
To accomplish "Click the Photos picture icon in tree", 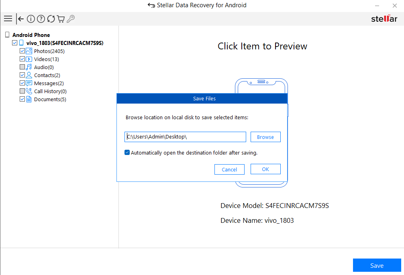I will (x=29, y=51).
